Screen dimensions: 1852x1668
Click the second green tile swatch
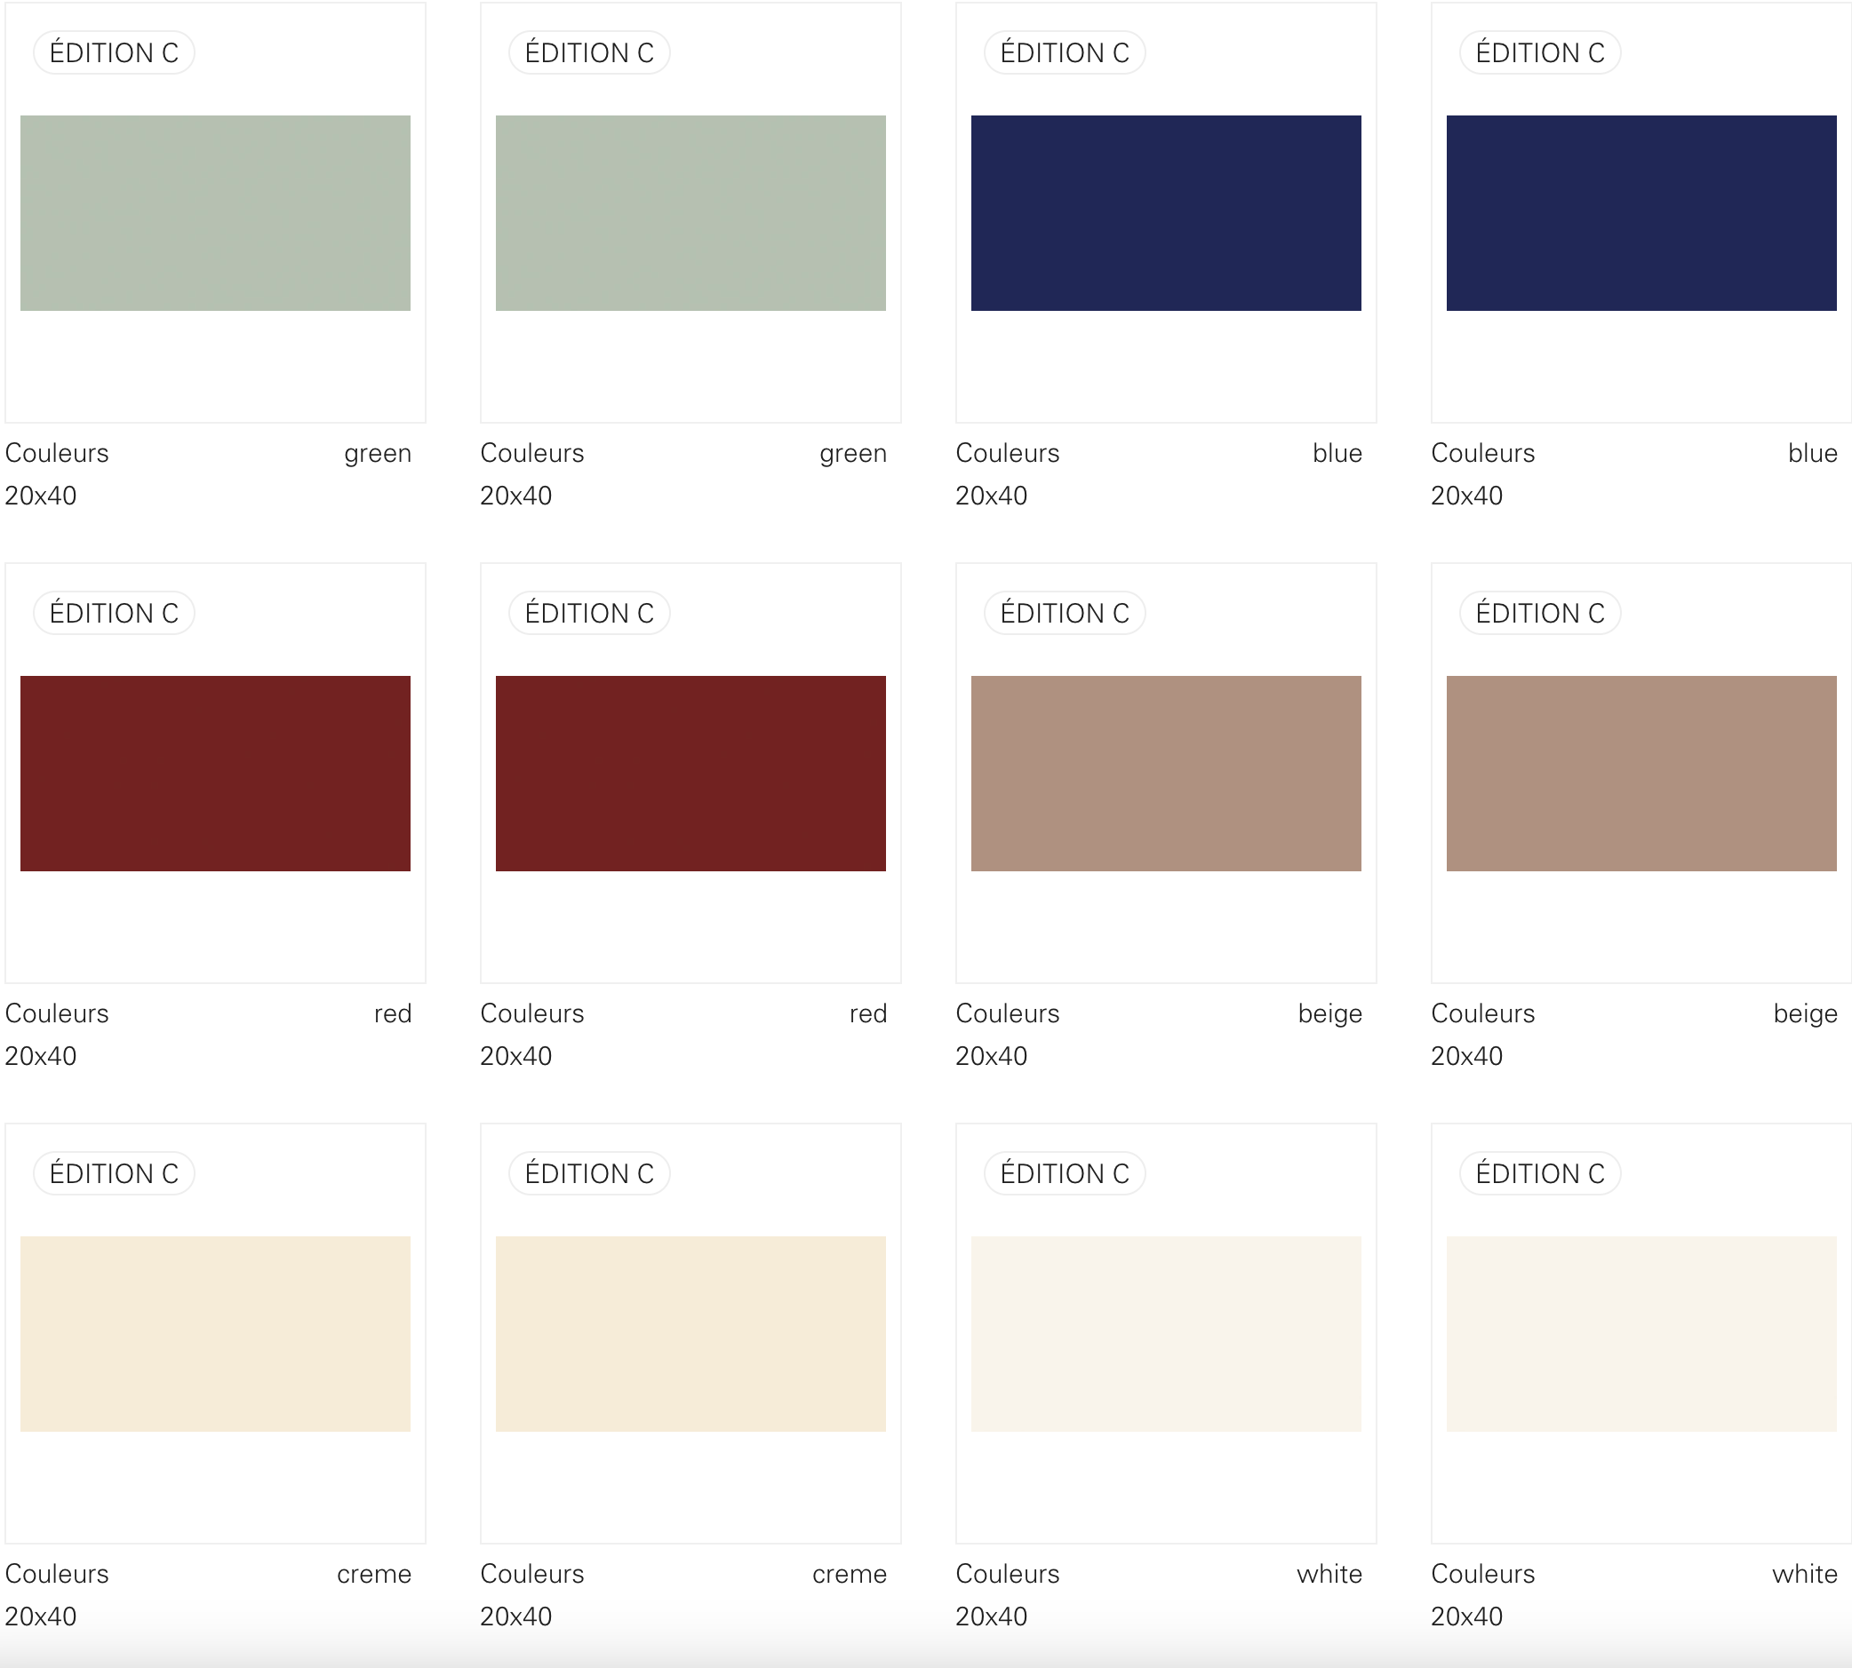coord(691,212)
